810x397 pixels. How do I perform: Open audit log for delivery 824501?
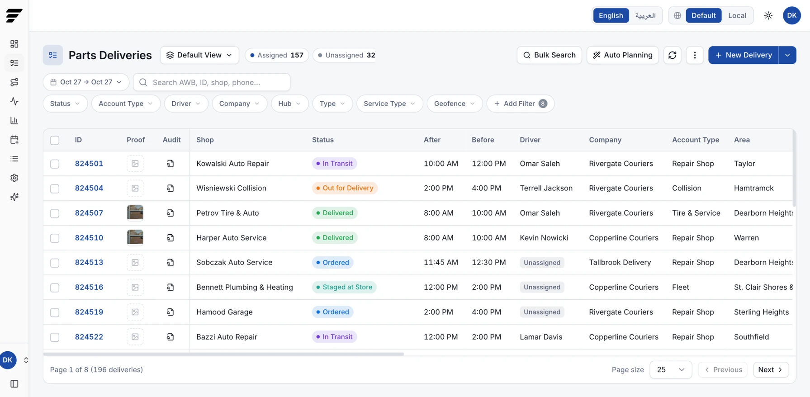pyautogui.click(x=171, y=164)
